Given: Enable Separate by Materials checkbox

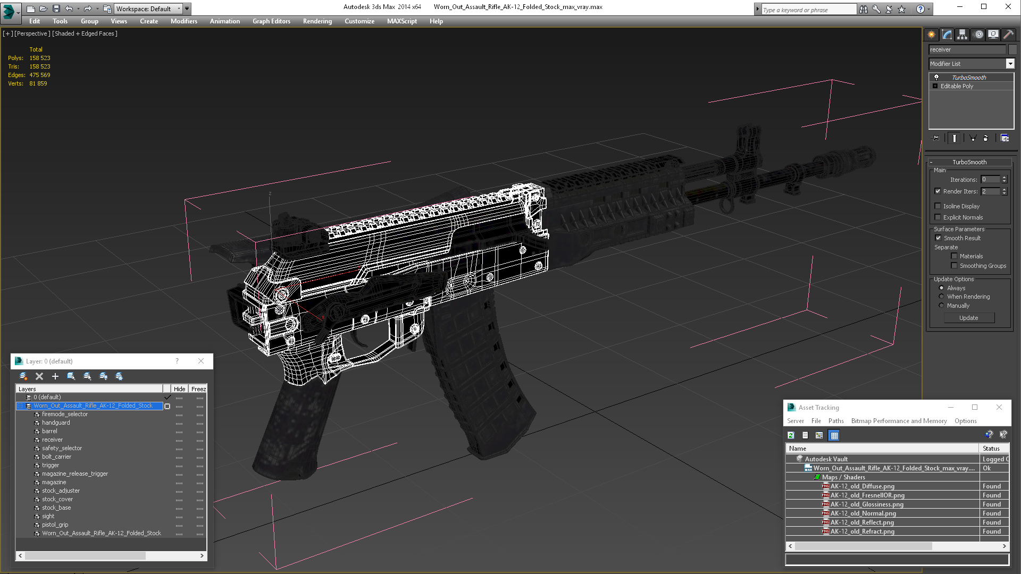Looking at the screenshot, I should (954, 256).
